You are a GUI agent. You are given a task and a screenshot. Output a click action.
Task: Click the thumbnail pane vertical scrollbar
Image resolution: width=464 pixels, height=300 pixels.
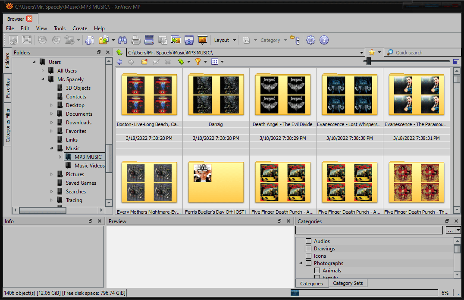[457, 79]
